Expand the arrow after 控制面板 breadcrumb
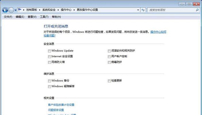Image resolution: width=202 pixels, height=115 pixels. 40,10
